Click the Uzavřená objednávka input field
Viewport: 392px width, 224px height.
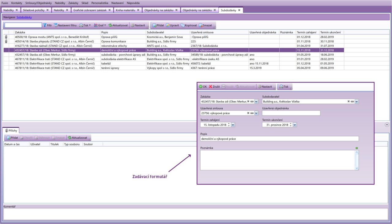pos(291,113)
